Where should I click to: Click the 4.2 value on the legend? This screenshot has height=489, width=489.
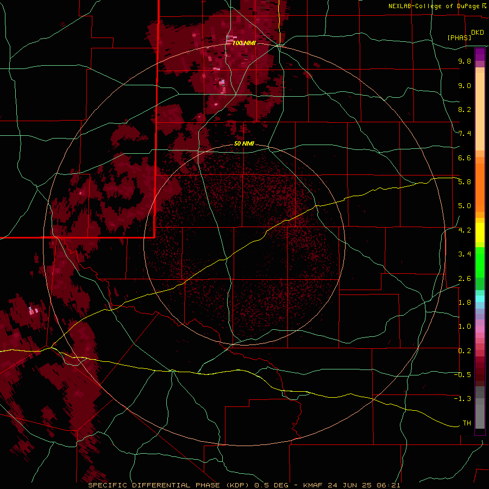click(465, 230)
